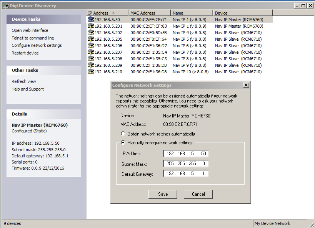Image resolution: width=315 pixels, height=228 pixels.
Task: Select MAC address 00:90:C2:F1:36:D8 cell
Action: (x=149, y=72)
